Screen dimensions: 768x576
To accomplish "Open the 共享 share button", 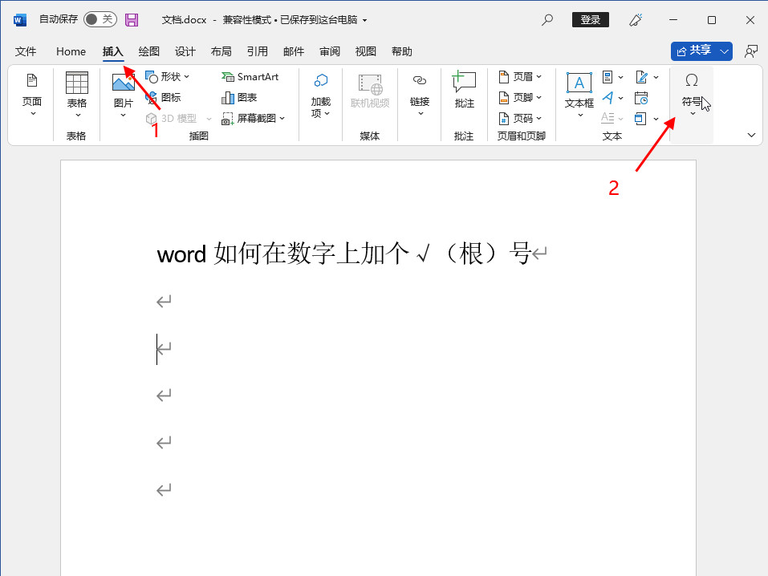I will point(701,51).
